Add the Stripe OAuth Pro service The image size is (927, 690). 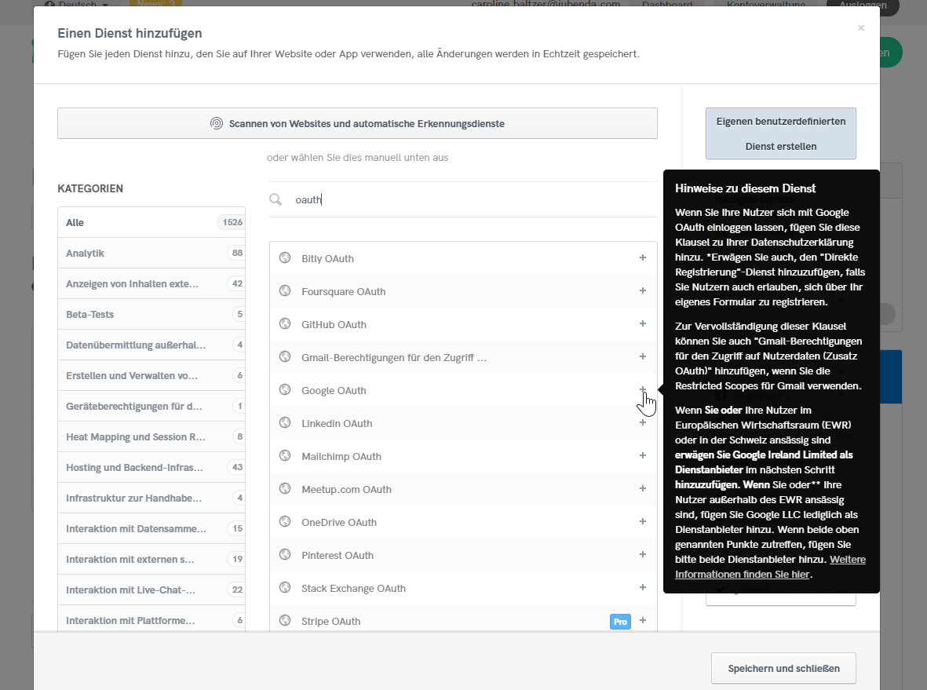[643, 620]
